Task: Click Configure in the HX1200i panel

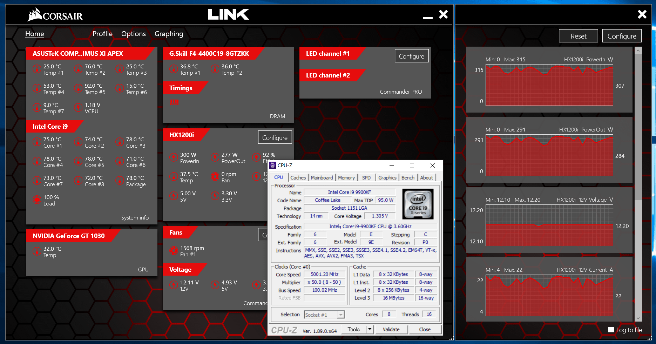Action: coord(275,137)
